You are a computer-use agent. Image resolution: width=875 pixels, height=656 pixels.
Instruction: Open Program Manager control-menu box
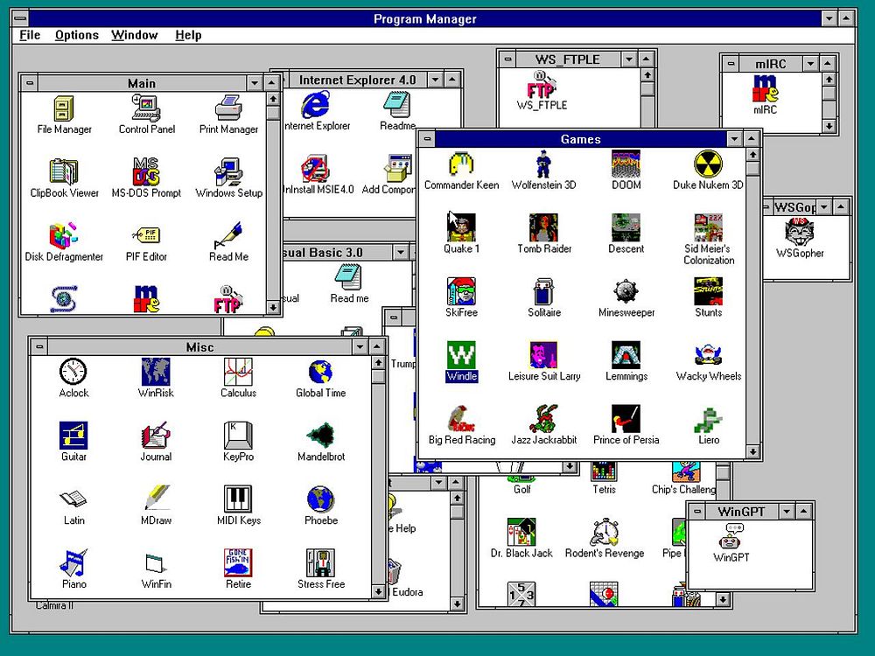[x=21, y=18]
